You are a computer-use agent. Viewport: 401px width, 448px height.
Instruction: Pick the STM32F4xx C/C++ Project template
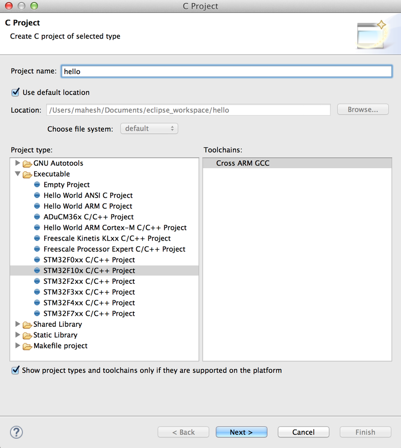point(89,303)
